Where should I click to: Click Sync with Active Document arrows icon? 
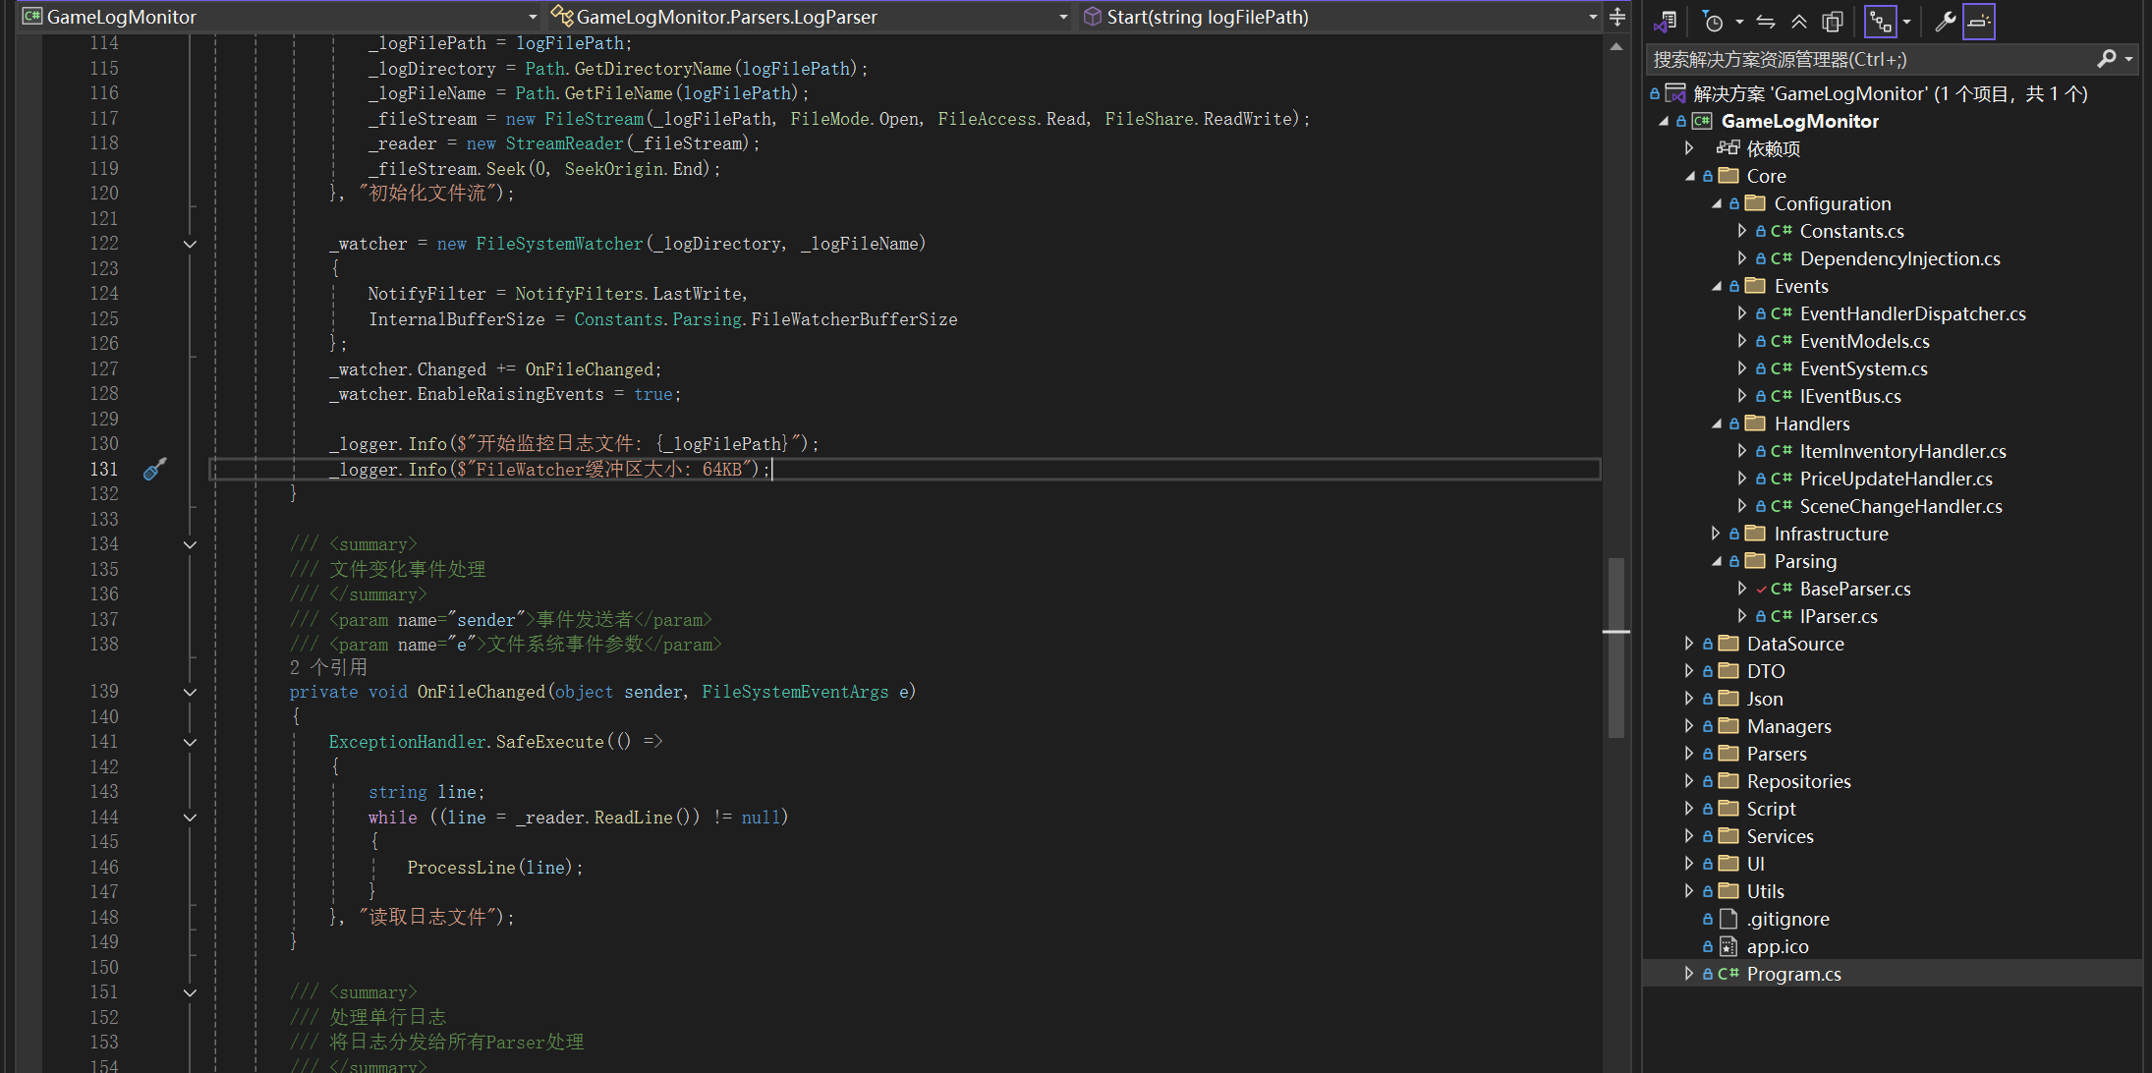[x=1766, y=22]
